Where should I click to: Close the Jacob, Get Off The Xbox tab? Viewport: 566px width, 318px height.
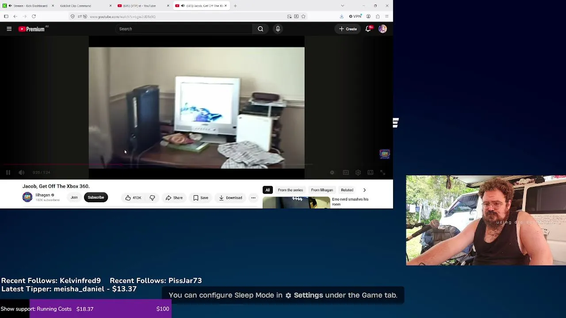coord(226,6)
